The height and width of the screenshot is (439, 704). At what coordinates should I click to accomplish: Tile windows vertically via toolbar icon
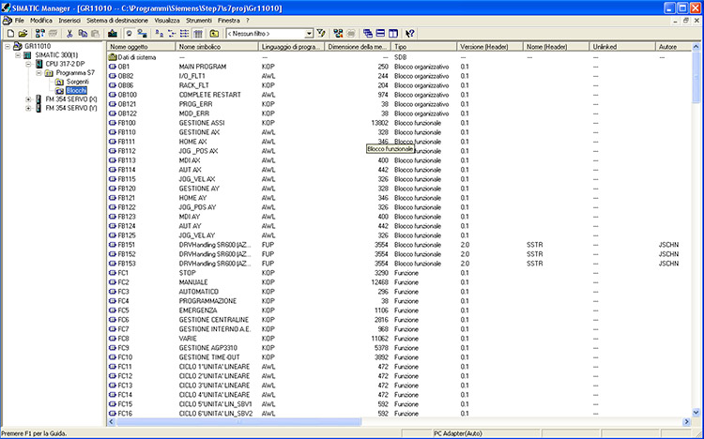tap(393, 33)
